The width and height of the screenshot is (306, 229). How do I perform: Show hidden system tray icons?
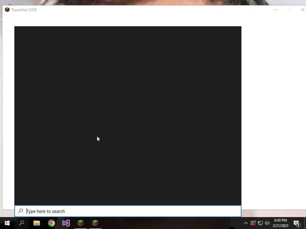click(x=246, y=223)
